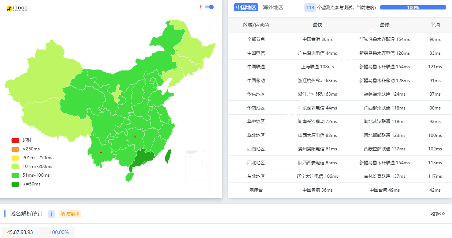Select the 中国移动 row label
This screenshot has width=452, height=238.
click(x=256, y=80)
